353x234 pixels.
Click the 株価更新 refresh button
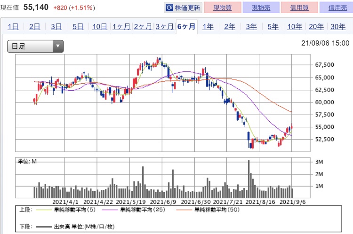183,8
